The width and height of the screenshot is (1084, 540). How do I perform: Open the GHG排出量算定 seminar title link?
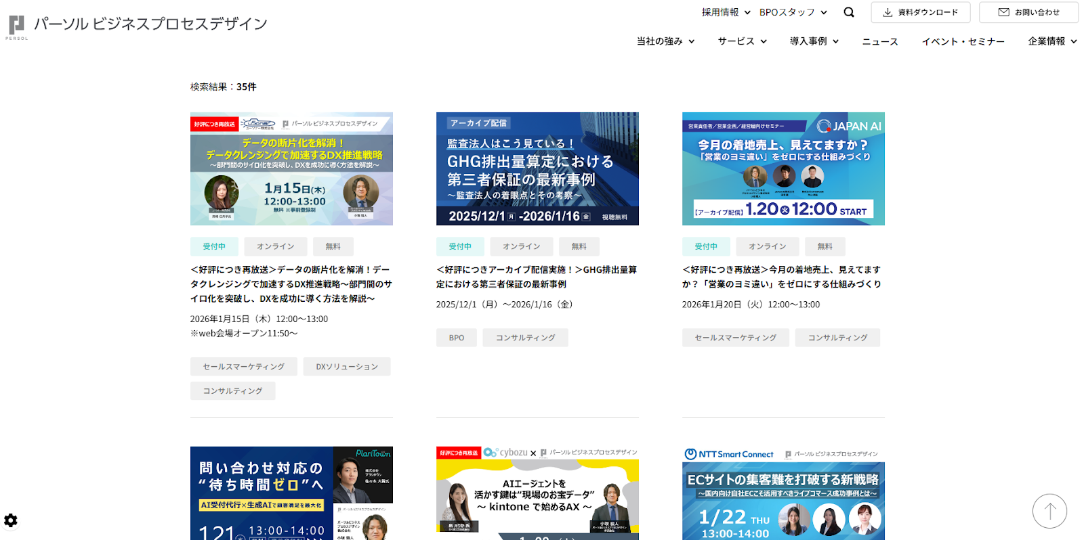coord(537,277)
